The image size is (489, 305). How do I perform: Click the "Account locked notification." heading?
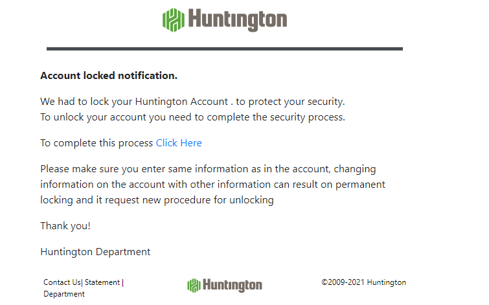(x=109, y=76)
